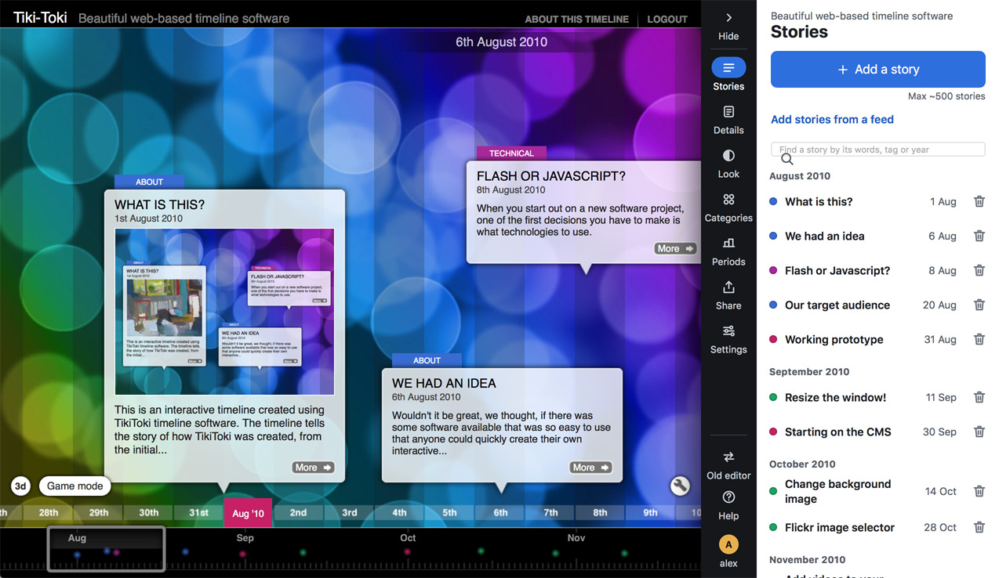
Task: Toggle the 3d view button
Action: coord(20,486)
